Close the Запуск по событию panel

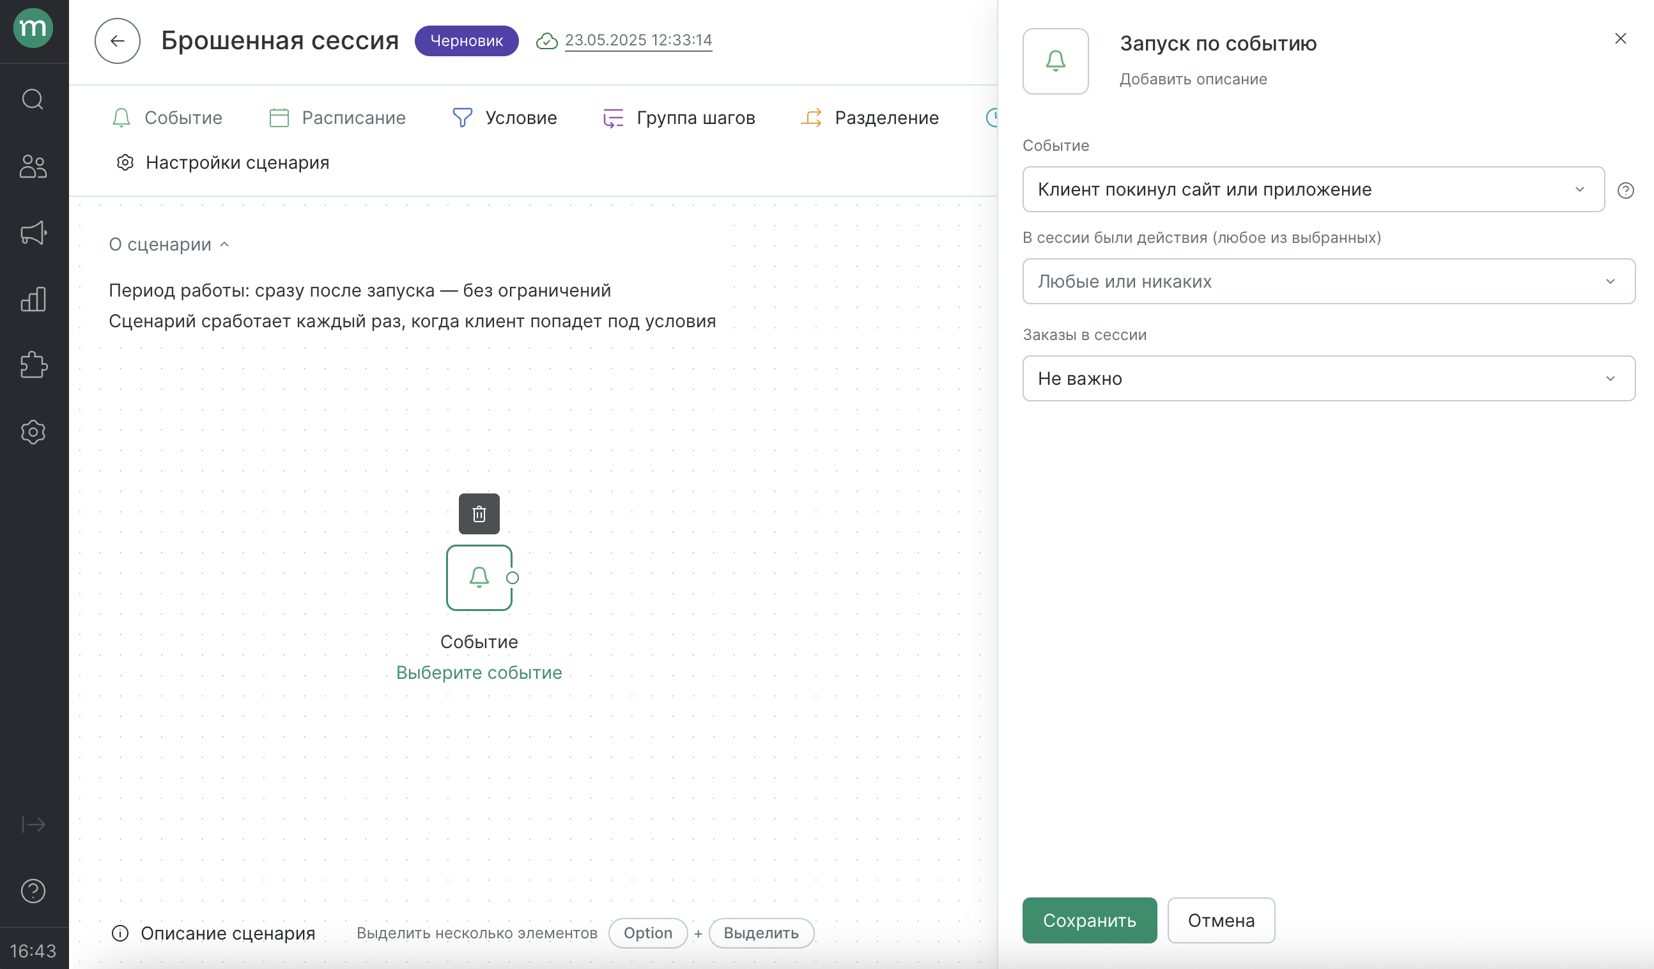1620,38
